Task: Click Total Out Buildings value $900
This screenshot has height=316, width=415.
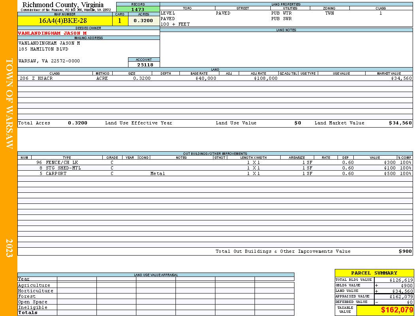Action: (405, 252)
